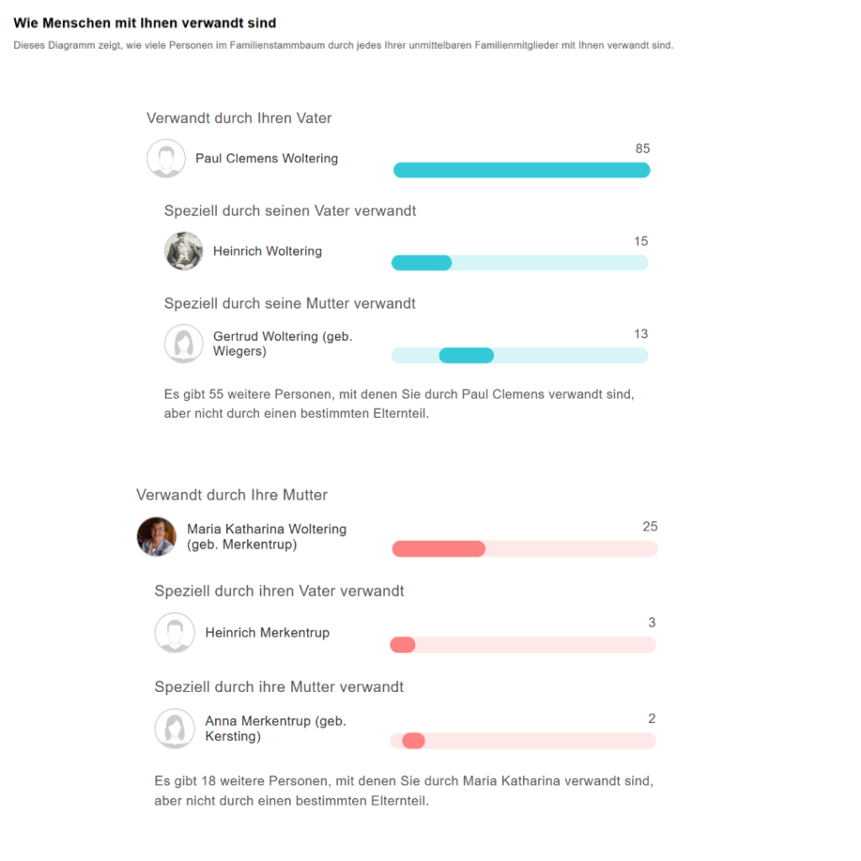This screenshot has width=861, height=861.
Task: Click the name Maria Katharina Woltering
Action: [x=267, y=529]
